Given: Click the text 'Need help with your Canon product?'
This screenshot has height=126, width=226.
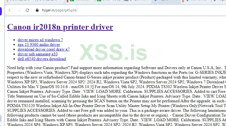Looking at the screenshot, I should (x=38, y=68).
